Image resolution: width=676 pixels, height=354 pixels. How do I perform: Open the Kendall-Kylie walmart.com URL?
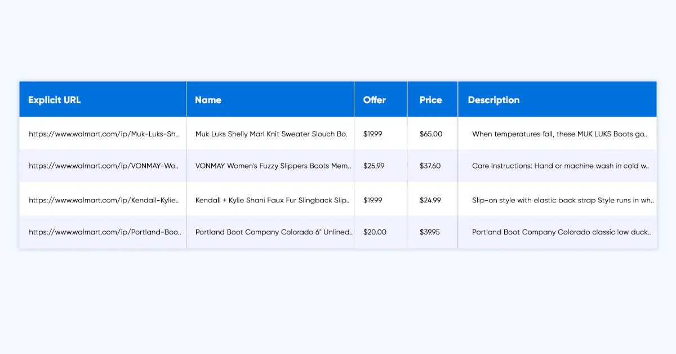click(104, 200)
